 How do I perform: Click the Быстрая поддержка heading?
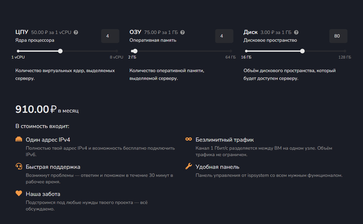pyautogui.click(x=53, y=167)
